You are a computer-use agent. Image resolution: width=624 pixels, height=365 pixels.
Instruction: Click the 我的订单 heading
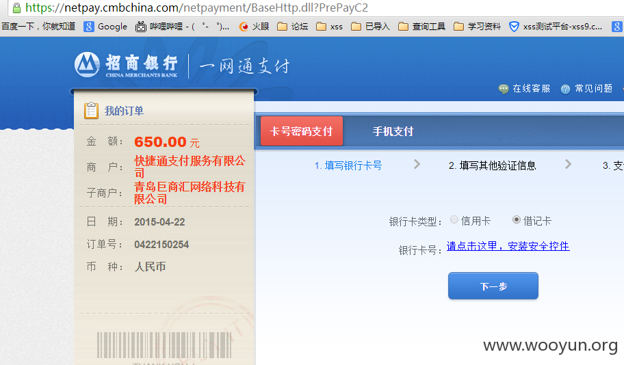pyautogui.click(x=124, y=111)
